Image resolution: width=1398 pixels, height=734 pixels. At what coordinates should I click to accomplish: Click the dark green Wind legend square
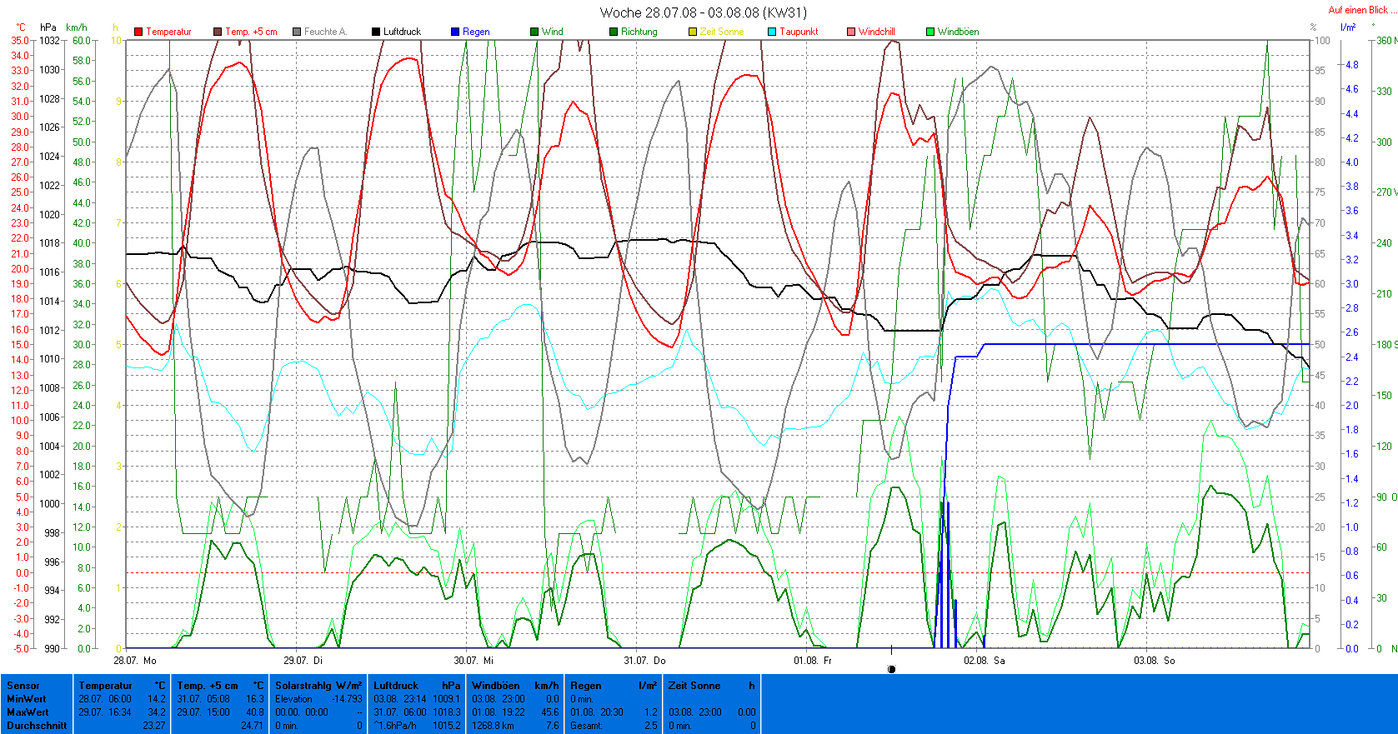534,32
